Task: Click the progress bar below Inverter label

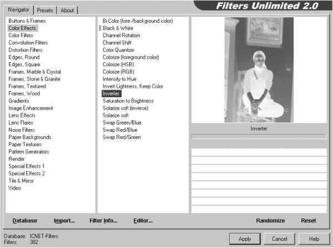Action: [x=259, y=136]
